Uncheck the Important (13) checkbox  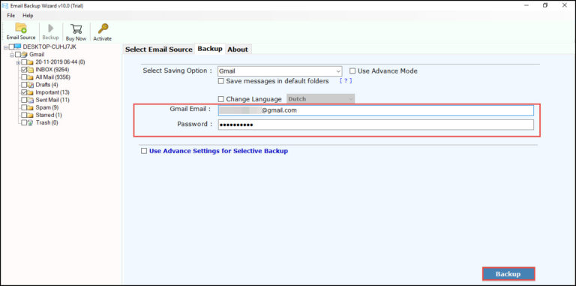coord(24,92)
